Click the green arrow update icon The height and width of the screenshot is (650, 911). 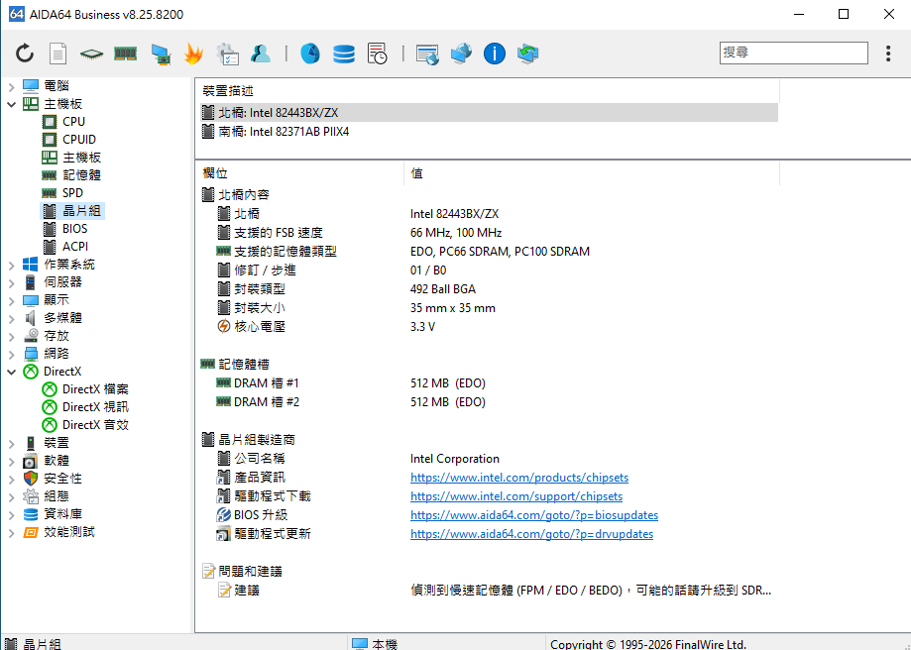point(528,54)
